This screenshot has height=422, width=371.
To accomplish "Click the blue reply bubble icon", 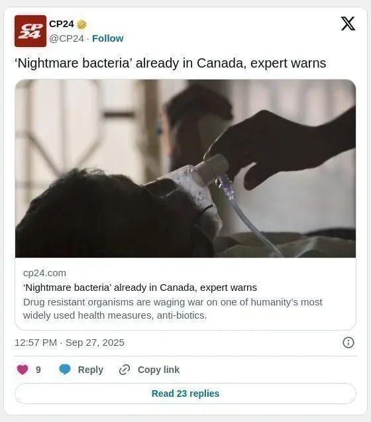I will point(65,369).
